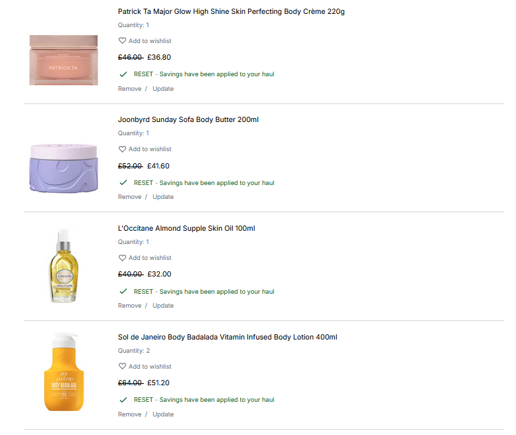The height and width of the screenshot is (435, 516).
Task: Add Sol de Janeiro lotion to wishlist
Action: (x=150, y=367)
